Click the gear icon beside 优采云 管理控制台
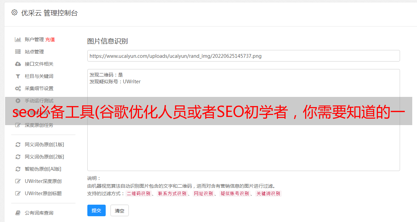Viewport: 417px width, 222px height. pyautogui.click(x=14, y=13)
